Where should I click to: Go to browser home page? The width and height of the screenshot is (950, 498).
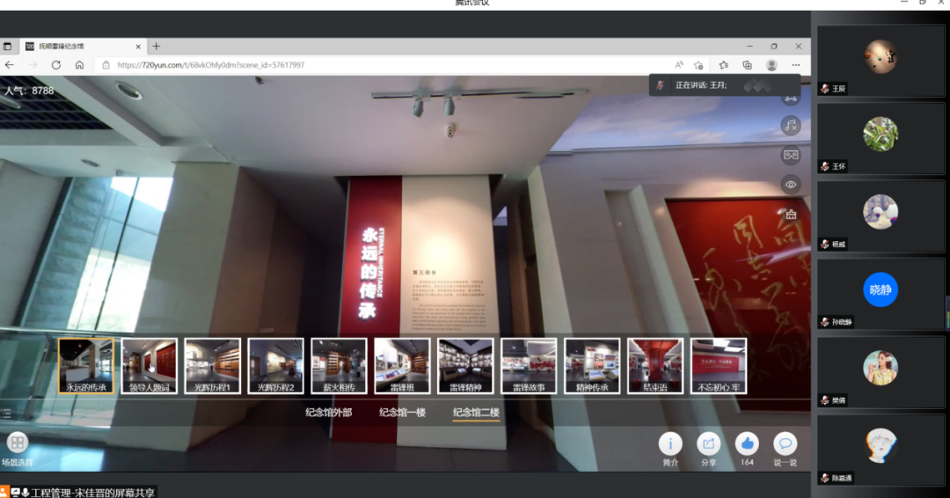pos(79,65)
